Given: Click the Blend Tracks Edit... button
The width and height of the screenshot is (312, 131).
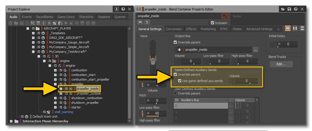Looking at the screenshot, I should [x=281, y=64].
